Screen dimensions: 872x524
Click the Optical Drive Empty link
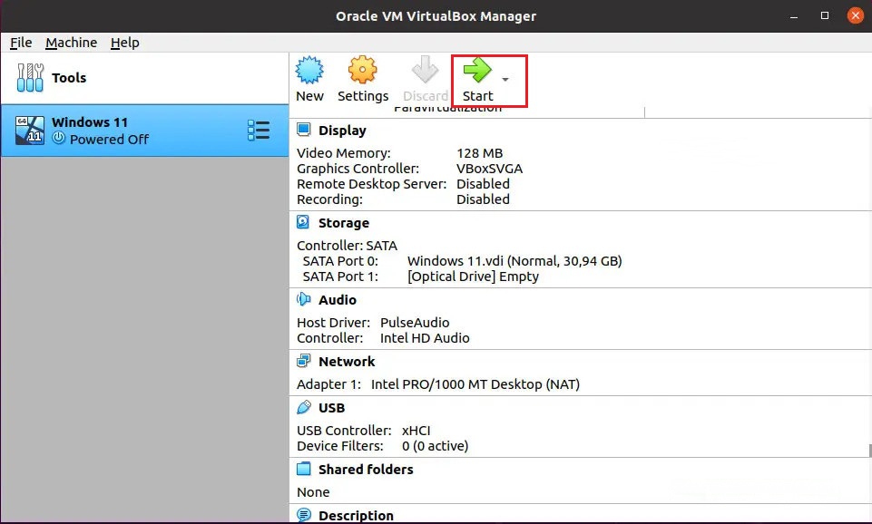coord(473,277)
